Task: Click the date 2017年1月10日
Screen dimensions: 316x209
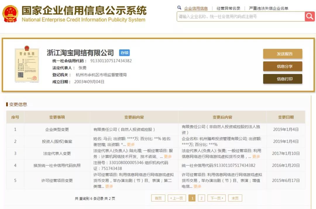Action: coord(286,154)
